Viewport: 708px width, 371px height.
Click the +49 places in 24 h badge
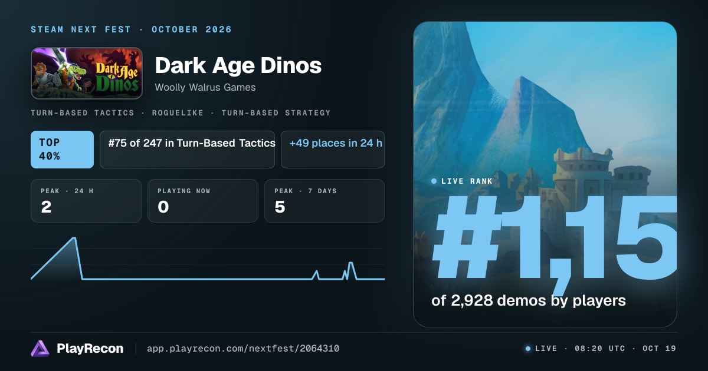(333, 150)
